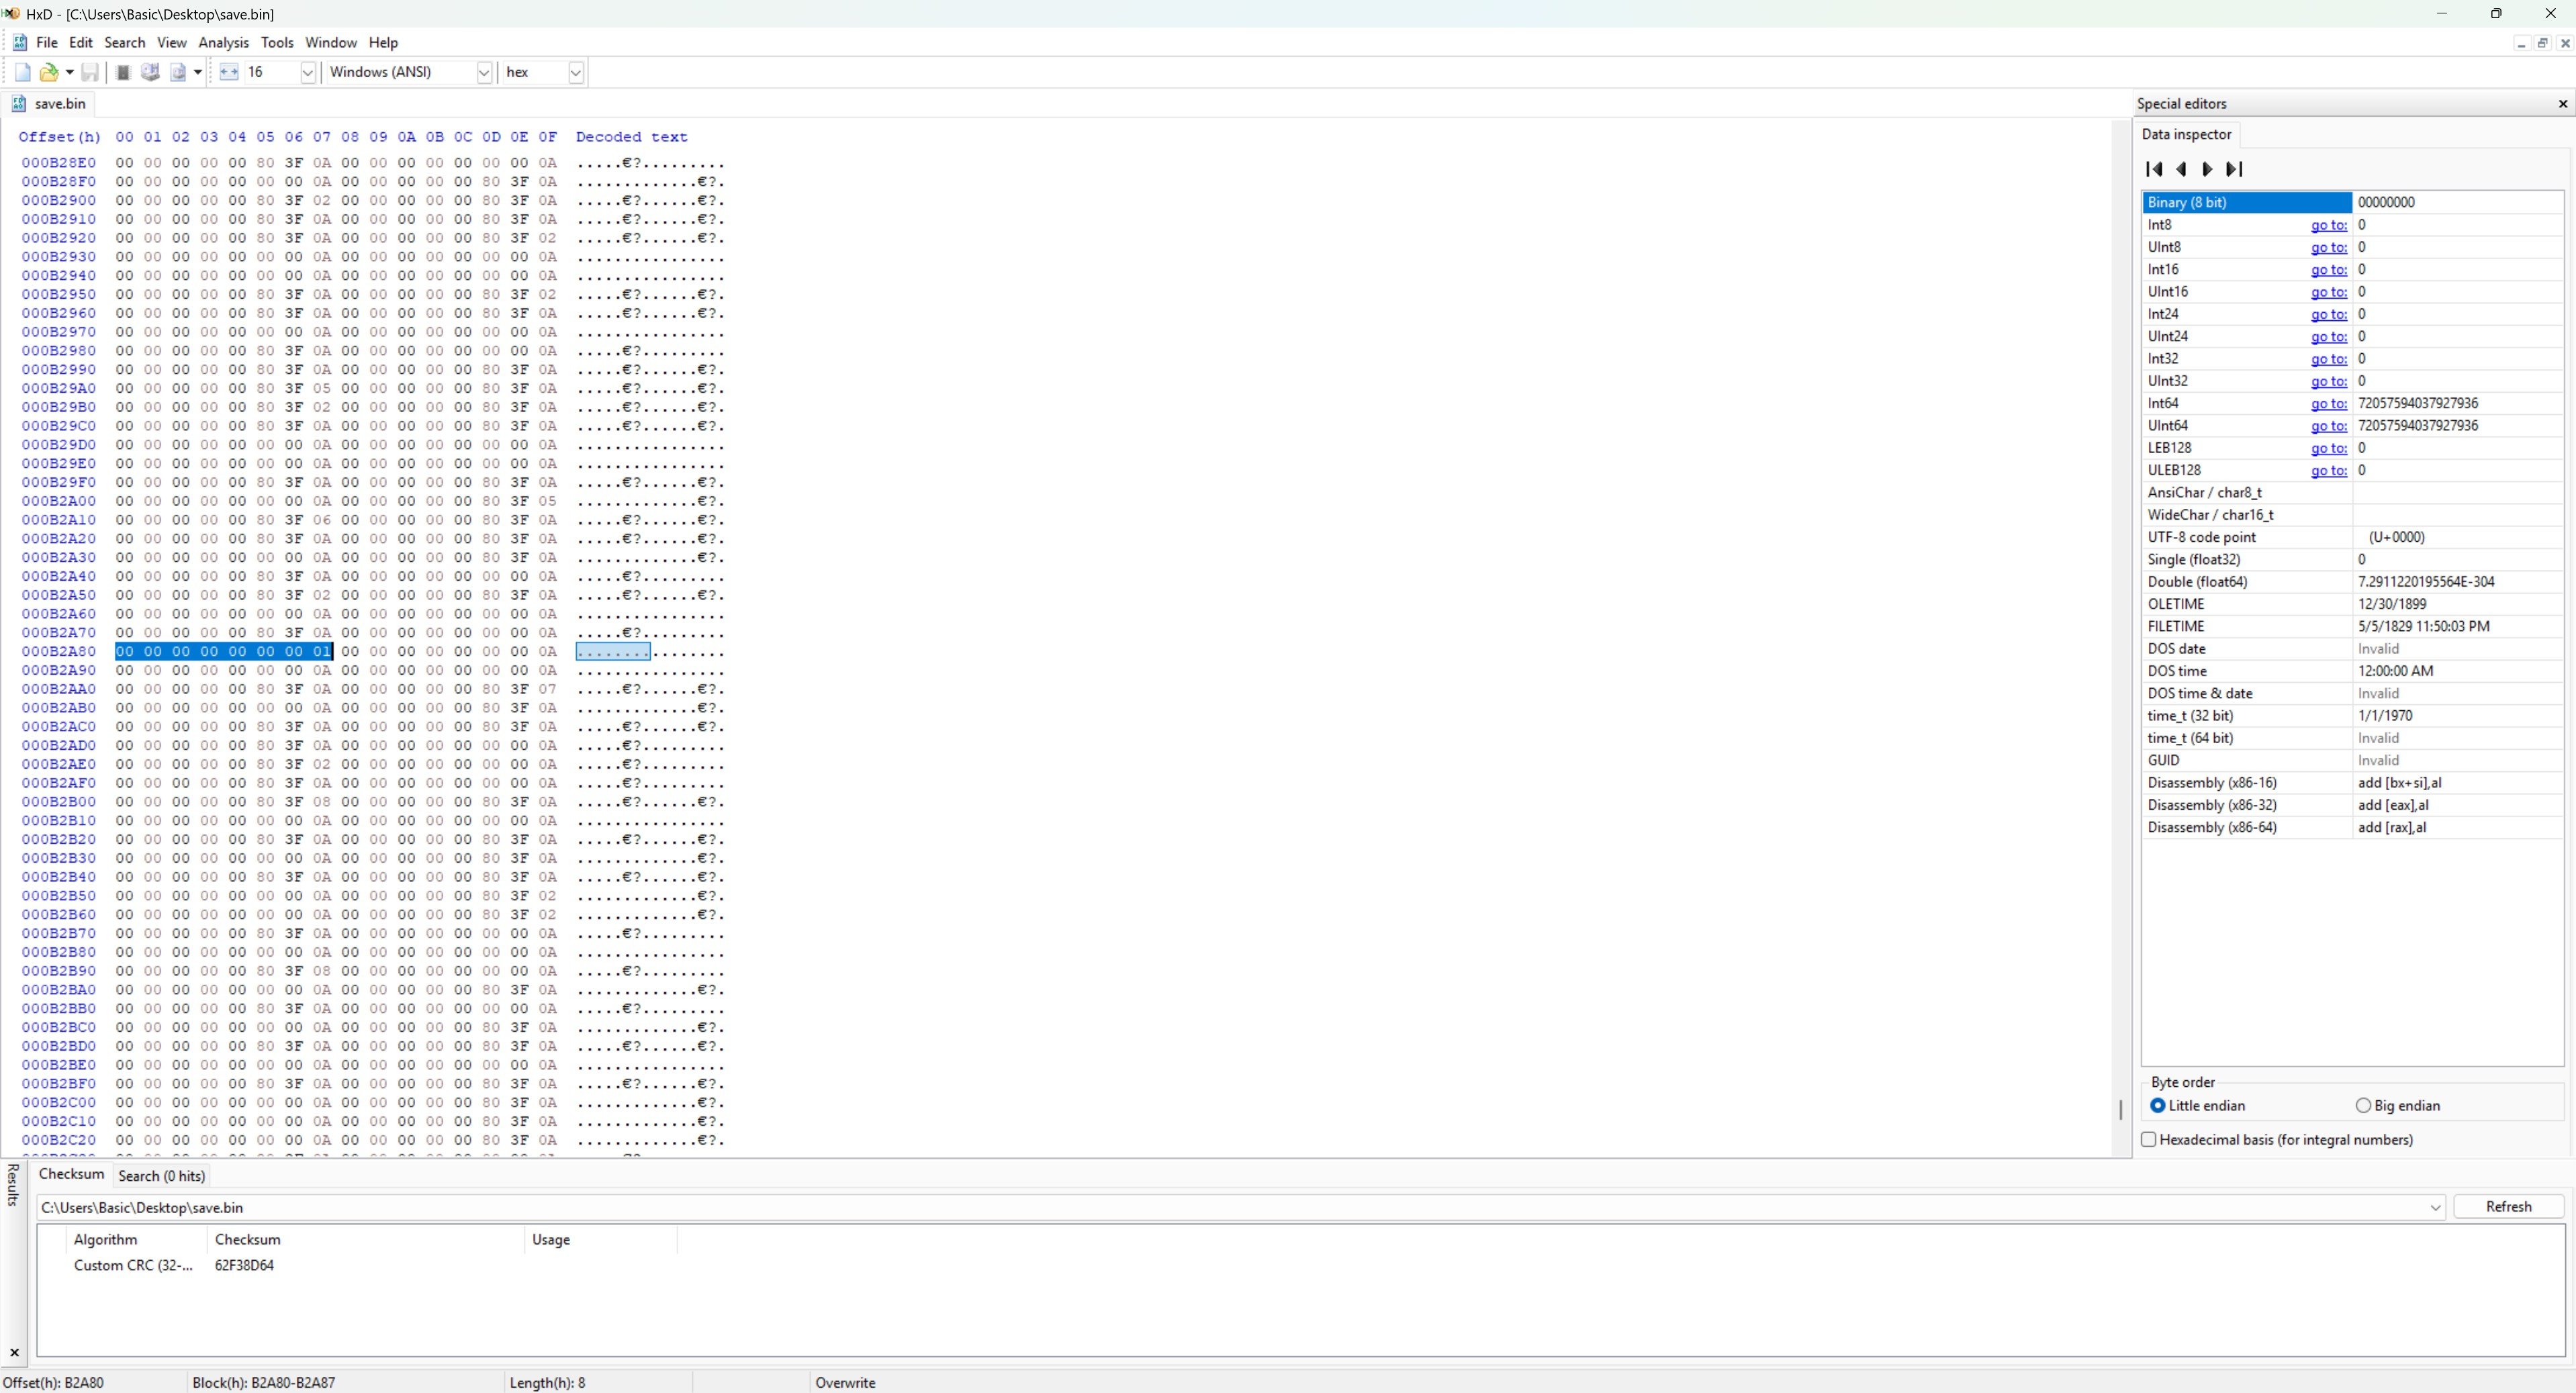2576x1393 pixels.
Task: Click the vertical Results panel label
Action: tap(13, 1184)
